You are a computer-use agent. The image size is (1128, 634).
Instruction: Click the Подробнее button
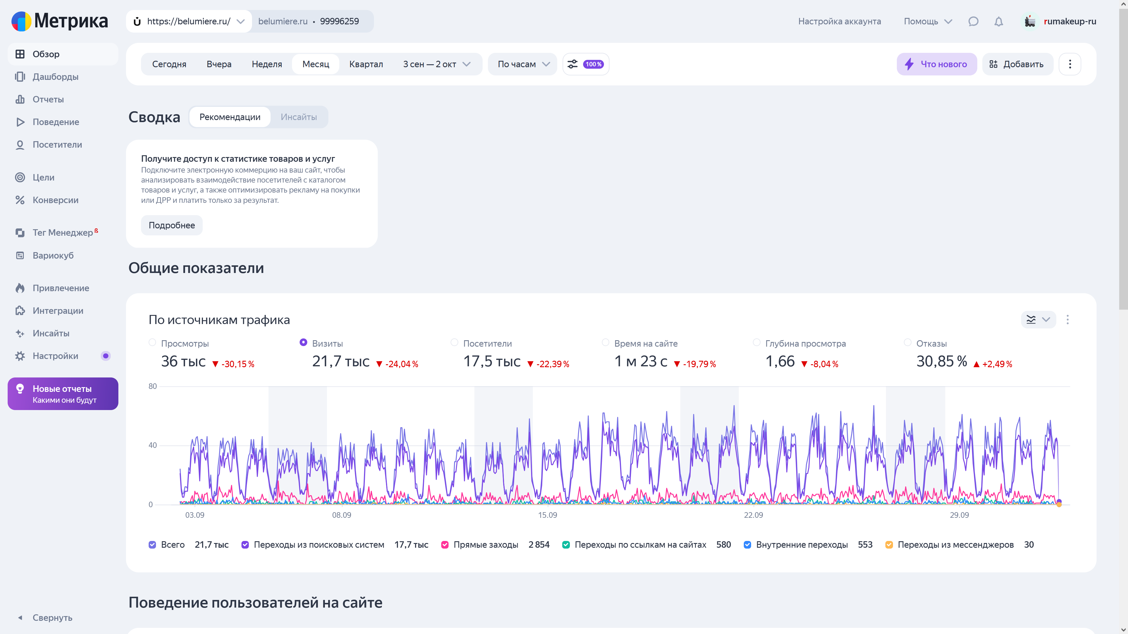tap(172, 225)
